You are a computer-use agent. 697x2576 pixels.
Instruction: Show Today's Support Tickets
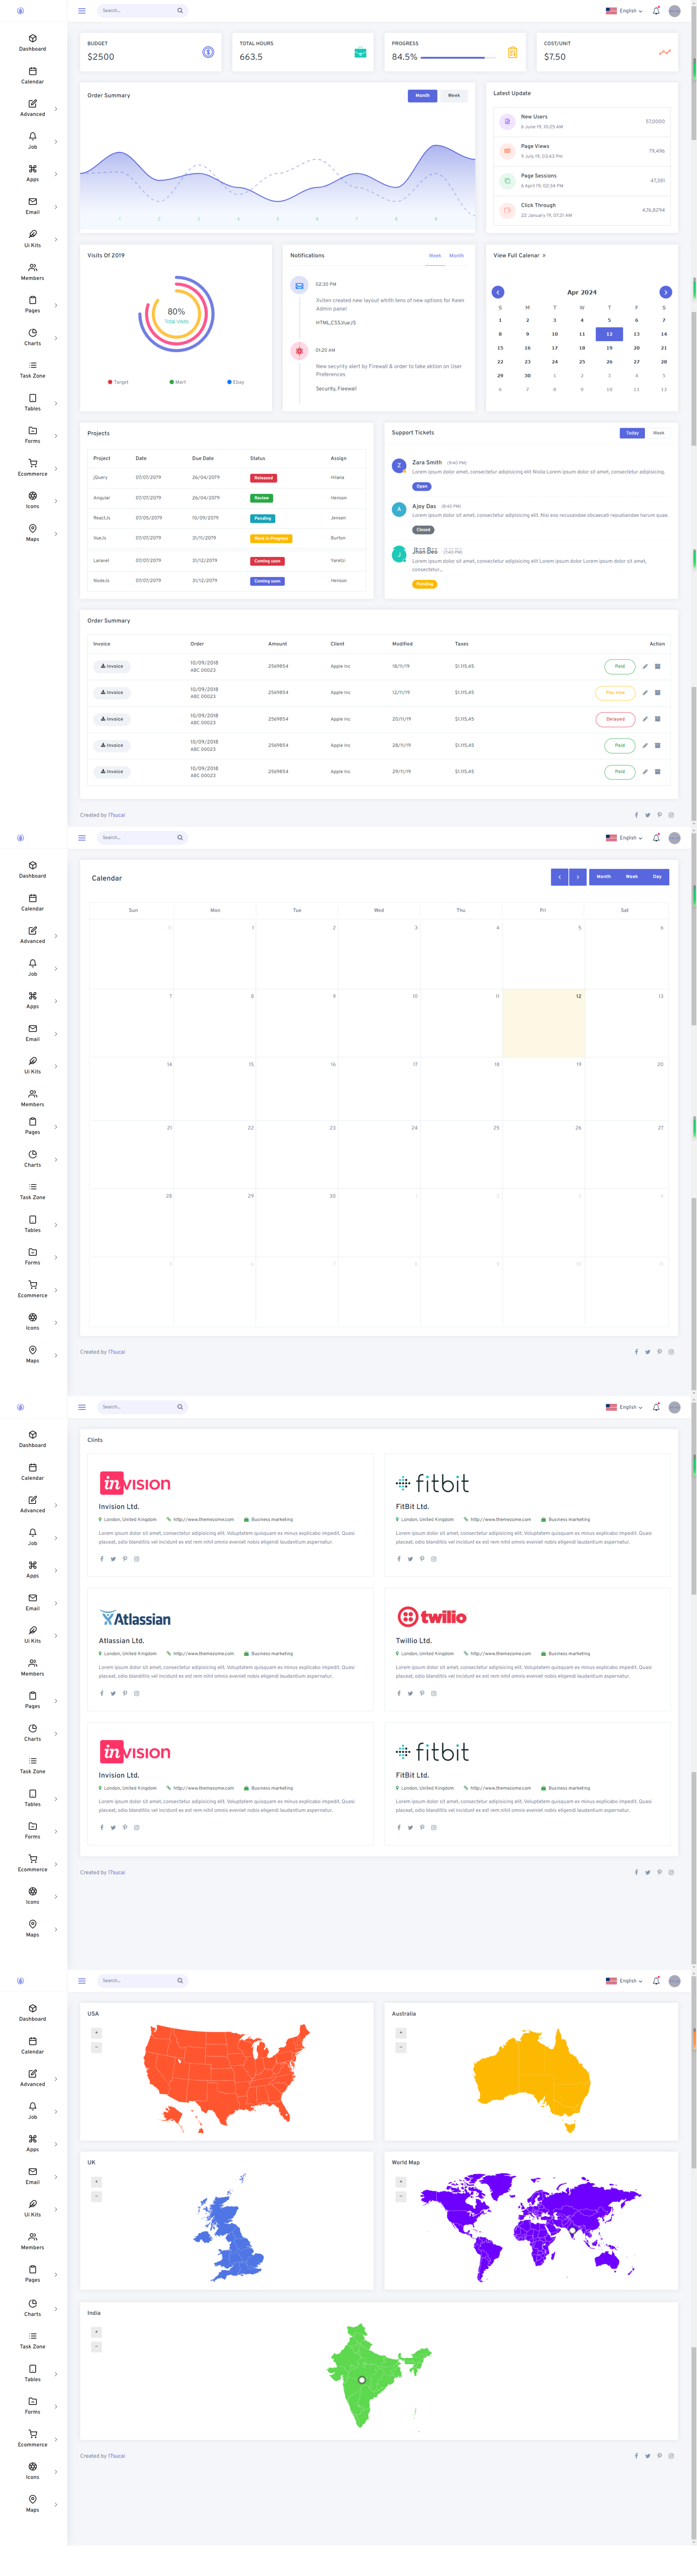pos(632,433)
